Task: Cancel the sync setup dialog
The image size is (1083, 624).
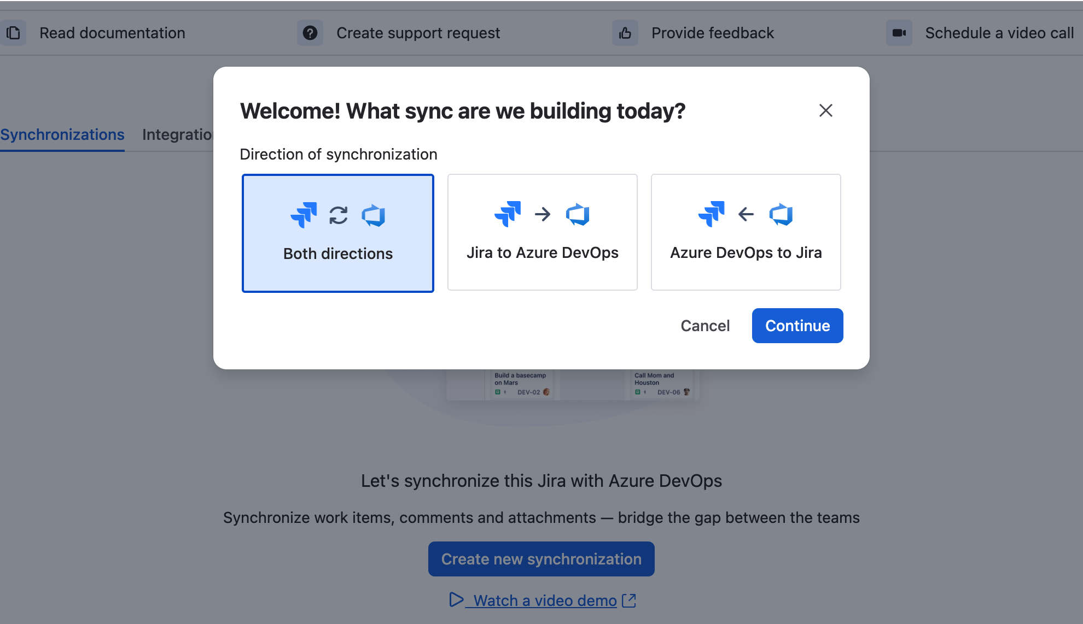Action: [x=705, y=326]
